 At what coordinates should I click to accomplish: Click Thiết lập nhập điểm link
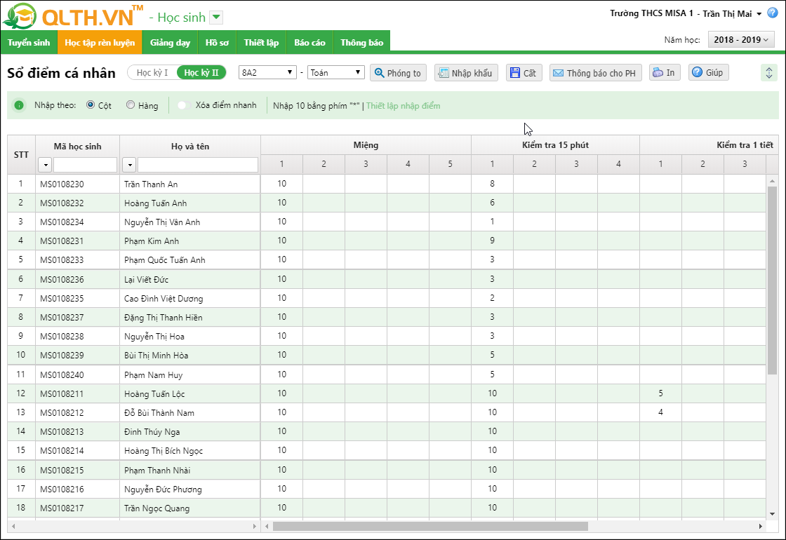tap(403, 106)
